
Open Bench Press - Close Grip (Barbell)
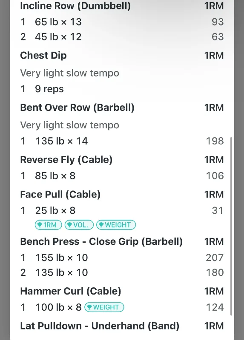coord(101,241)
